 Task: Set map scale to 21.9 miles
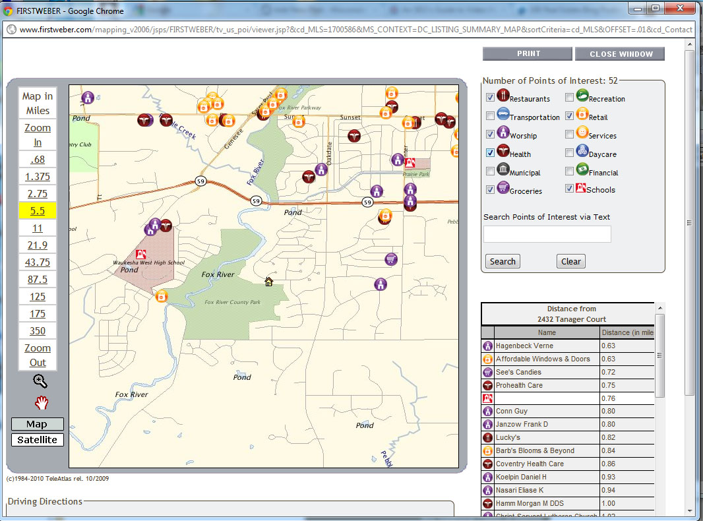pyautogui.click(x=37, y=245)
